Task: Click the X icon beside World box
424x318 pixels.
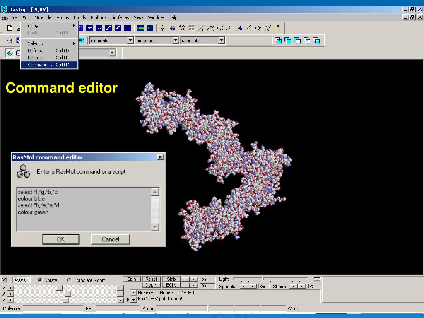Action: click(4, 280)
